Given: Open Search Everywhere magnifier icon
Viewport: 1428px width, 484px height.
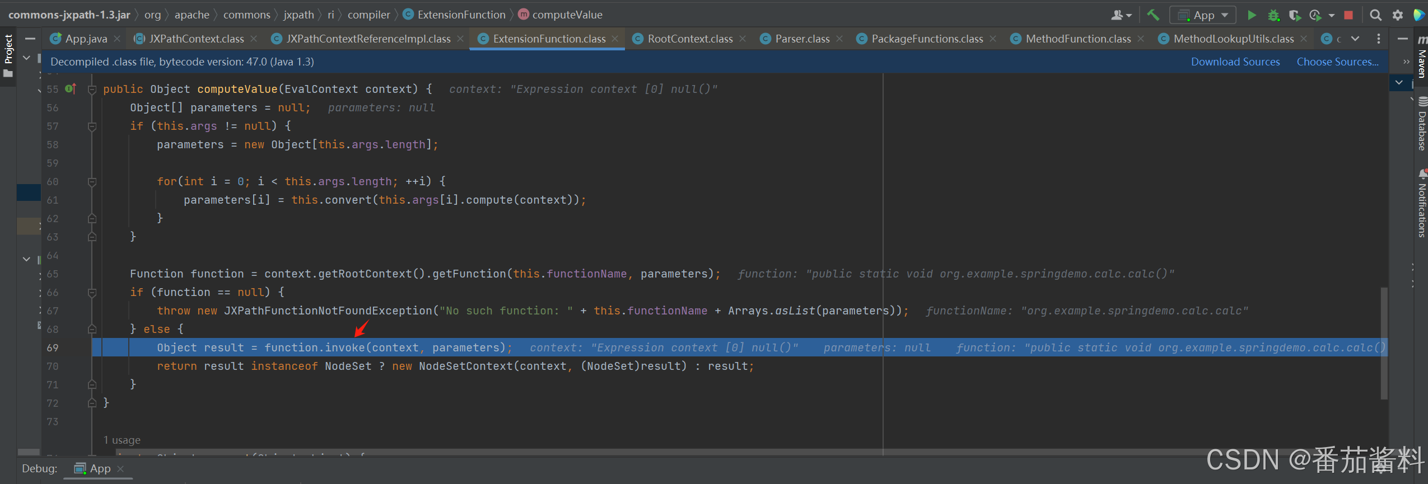Looking at the screenshot, I should tap(1375, 15).
